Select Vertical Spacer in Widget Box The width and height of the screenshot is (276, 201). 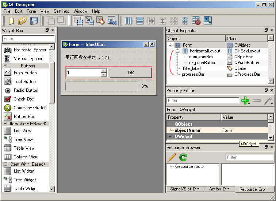point(28,59)
